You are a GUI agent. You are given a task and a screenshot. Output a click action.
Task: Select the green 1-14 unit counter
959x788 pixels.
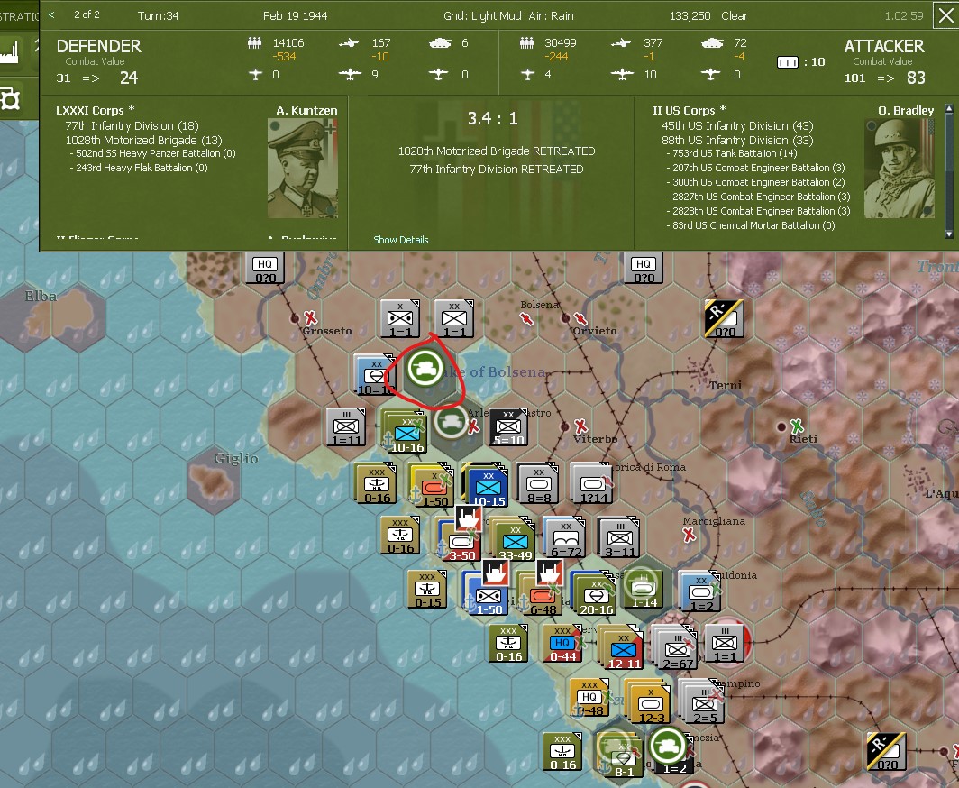pyautogui.click(x=643, y=589)
